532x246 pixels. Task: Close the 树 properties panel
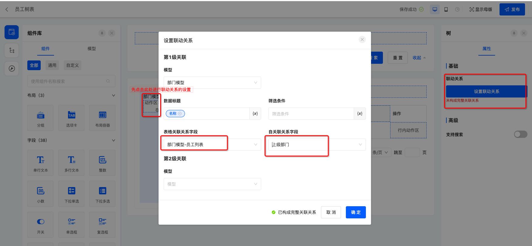(524, 33)
